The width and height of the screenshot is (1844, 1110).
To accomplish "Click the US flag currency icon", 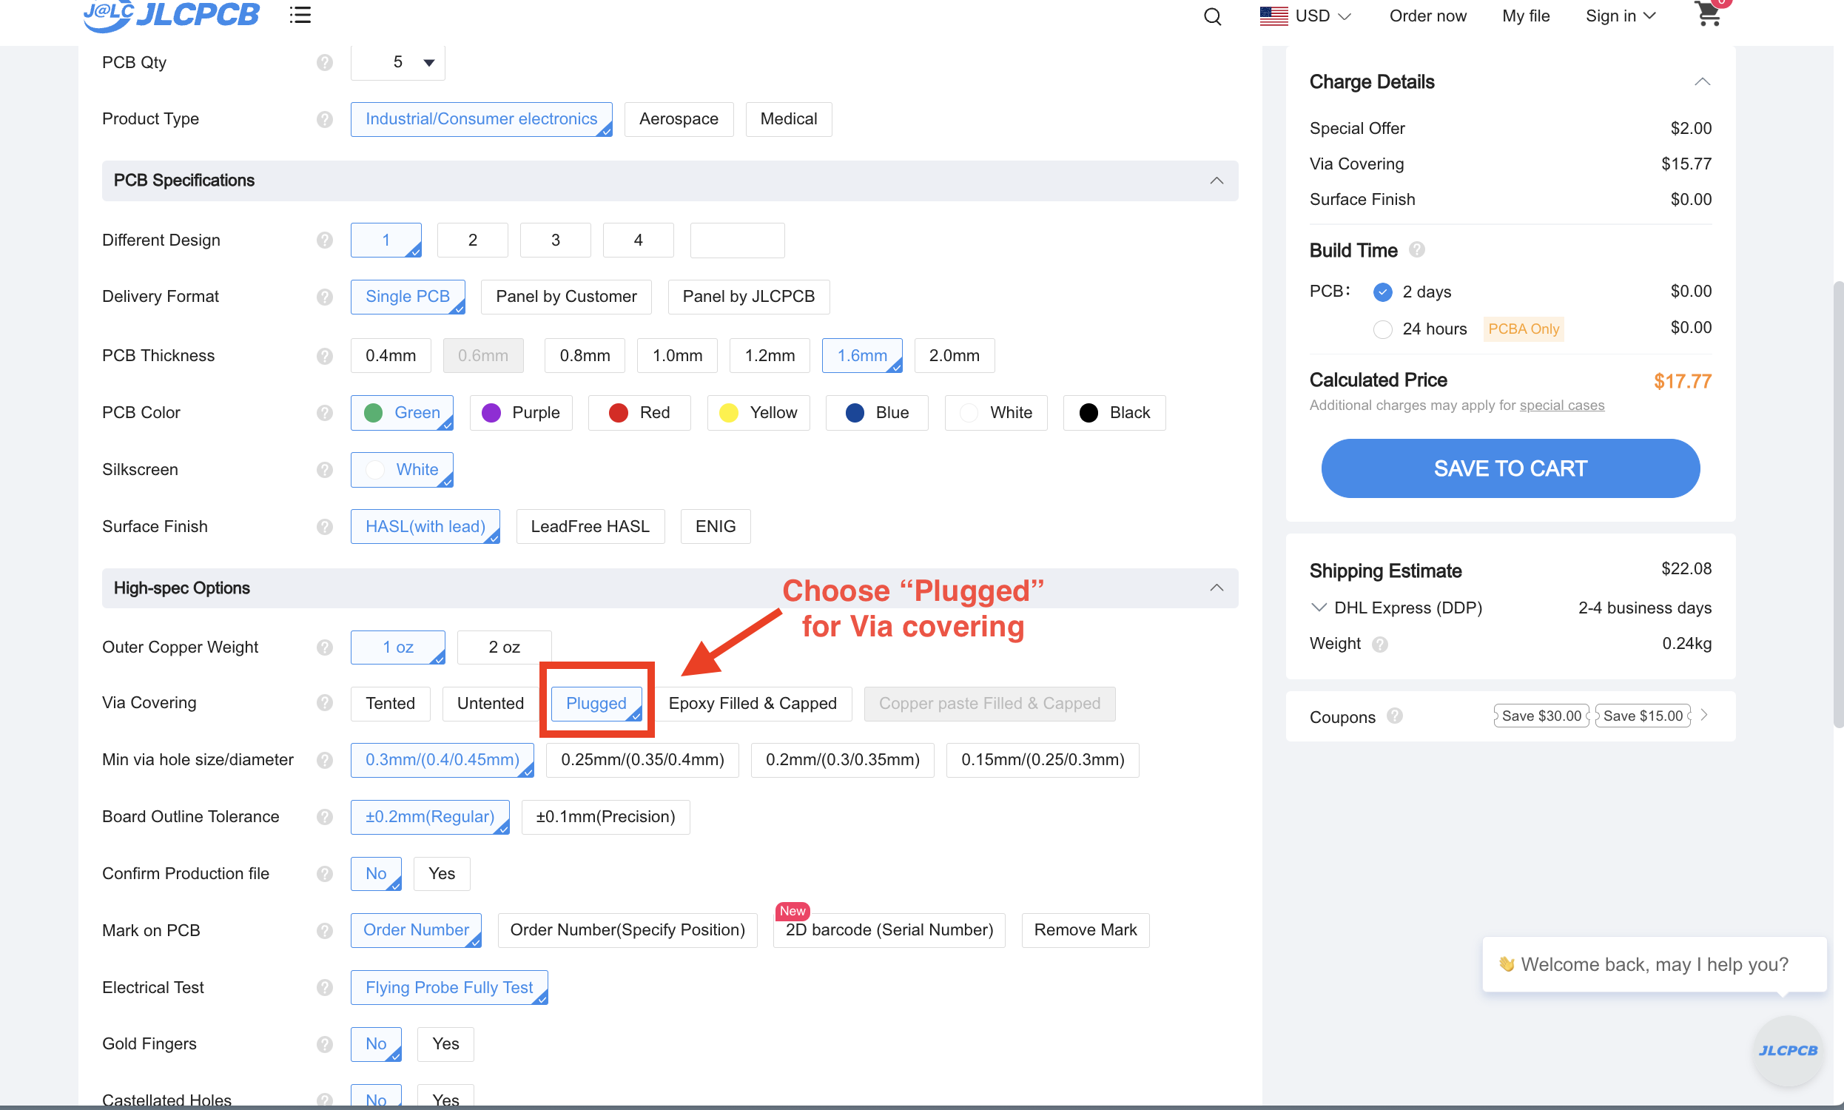I will (1273, 16).
